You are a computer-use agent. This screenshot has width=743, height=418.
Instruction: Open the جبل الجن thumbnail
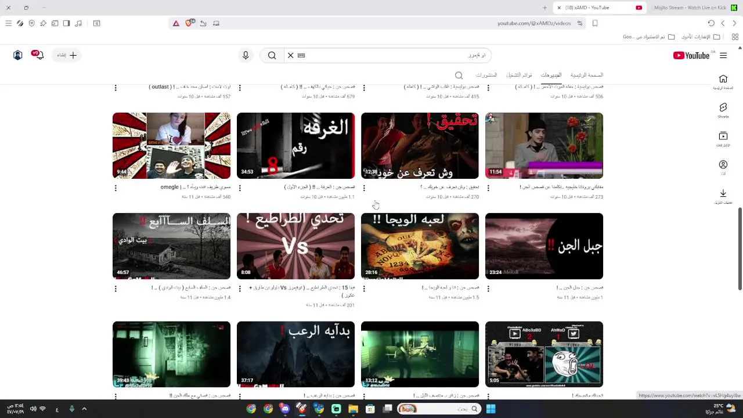click(544, 246)
